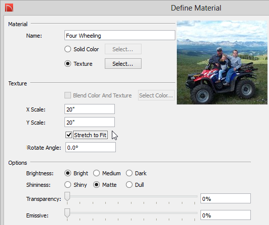The image size is (269, 225).
Task: Click the Name field with Four Wheeling
Action: pos(120,36)
